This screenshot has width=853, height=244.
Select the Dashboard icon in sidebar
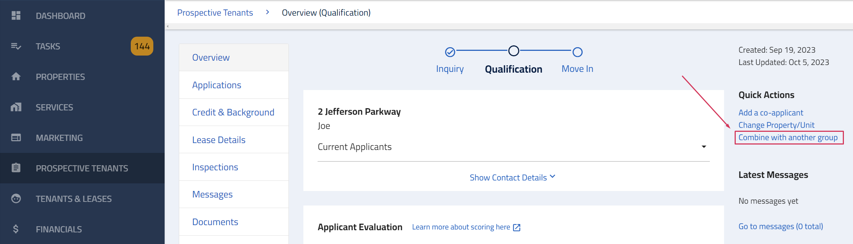[16, 16]
